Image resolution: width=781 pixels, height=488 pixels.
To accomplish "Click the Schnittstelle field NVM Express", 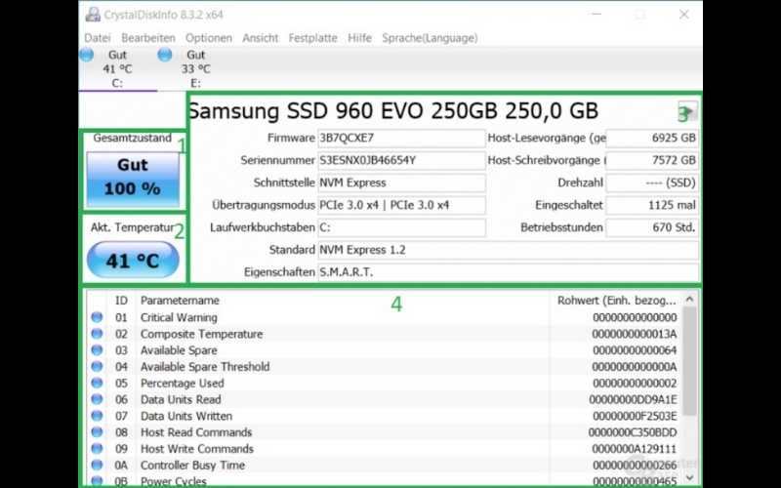I will 401,183.
